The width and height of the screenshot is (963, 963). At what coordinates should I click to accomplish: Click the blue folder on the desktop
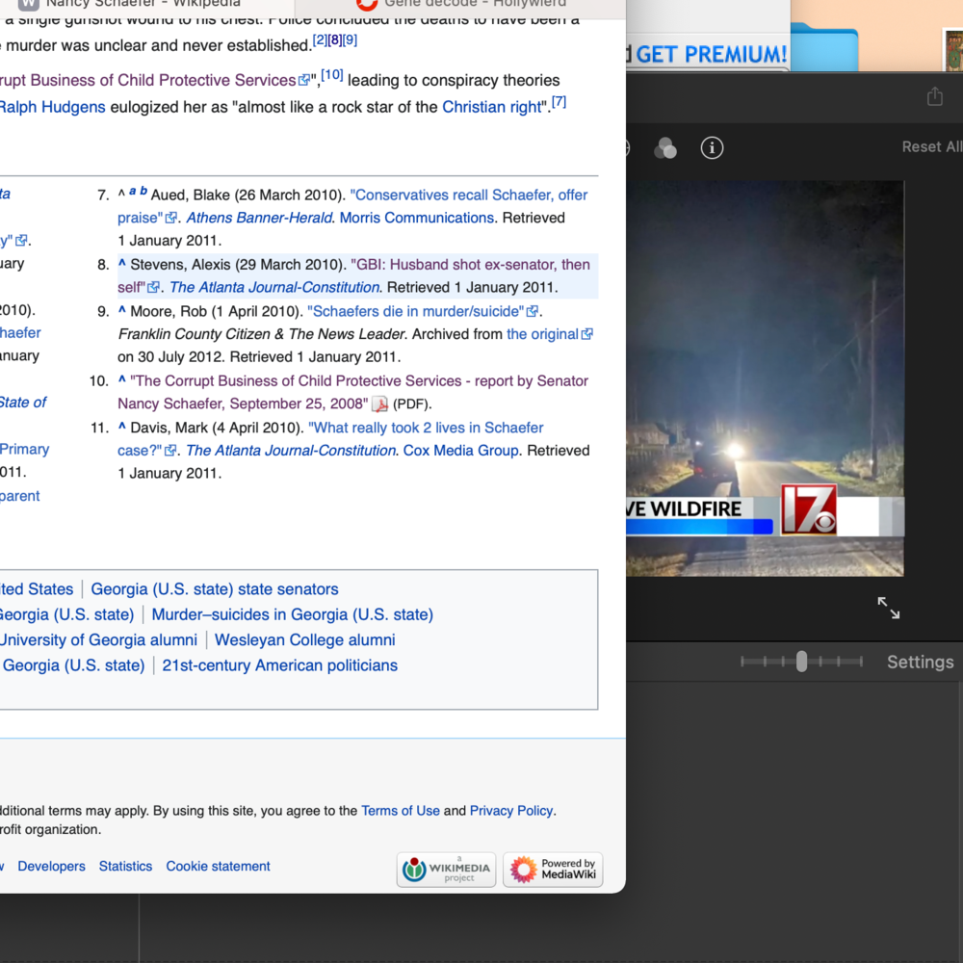(x=823, y=48)
